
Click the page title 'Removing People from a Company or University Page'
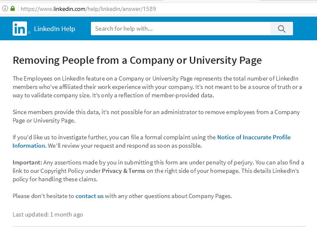pos(137,60)
